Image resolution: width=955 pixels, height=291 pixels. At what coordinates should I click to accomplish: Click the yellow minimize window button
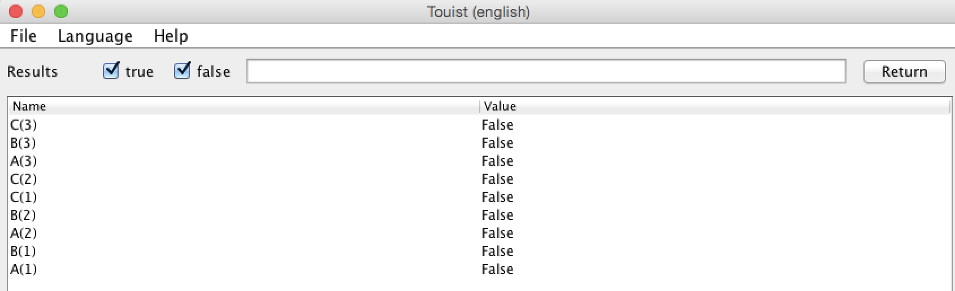(x=38, y=11)
